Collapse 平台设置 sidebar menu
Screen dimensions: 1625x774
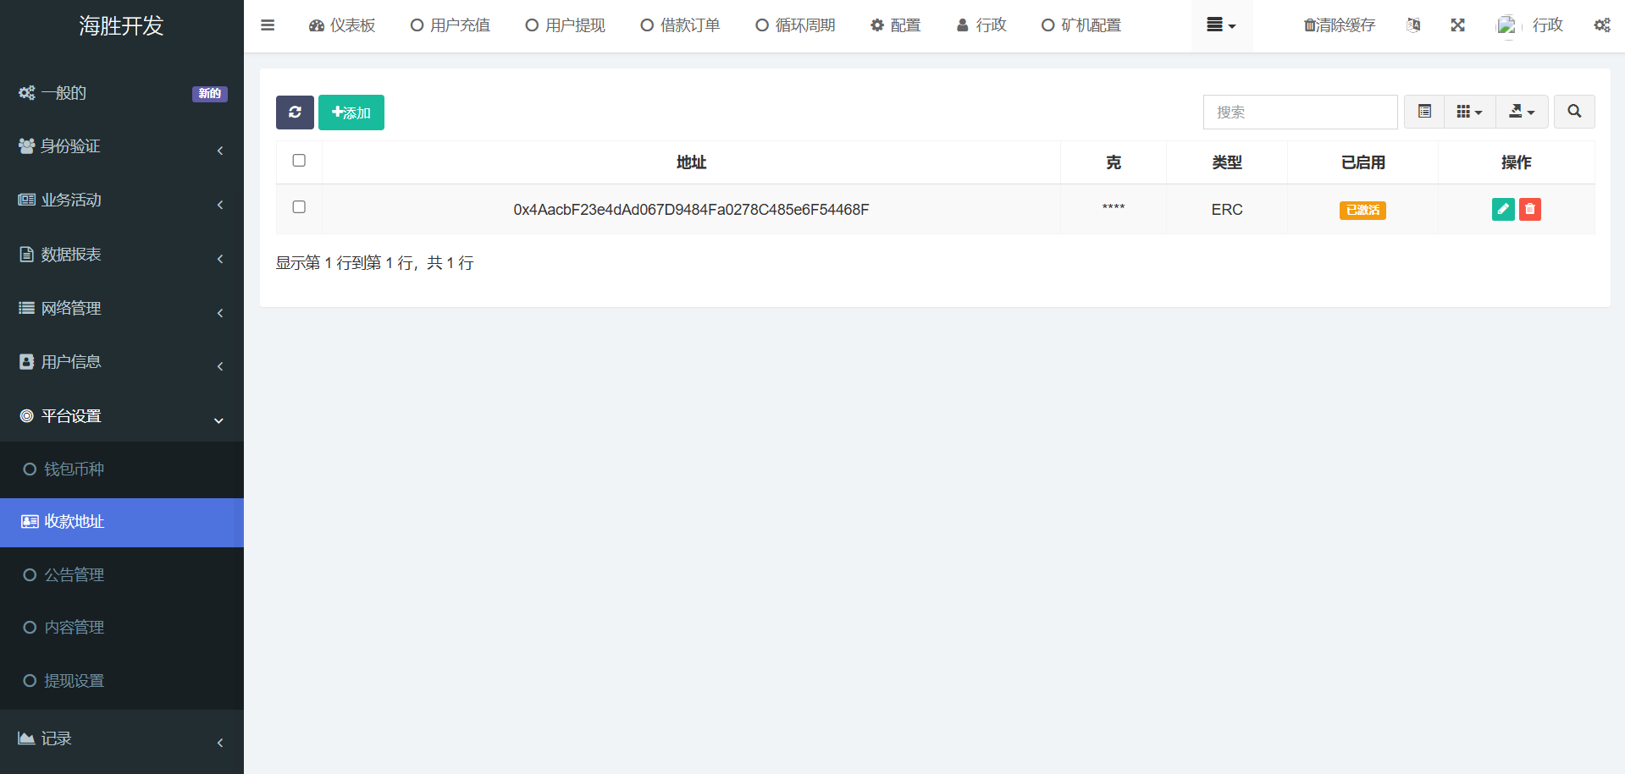point(122,416)
